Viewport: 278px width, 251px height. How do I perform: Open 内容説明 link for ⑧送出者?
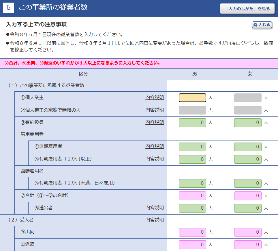[155, 208]
